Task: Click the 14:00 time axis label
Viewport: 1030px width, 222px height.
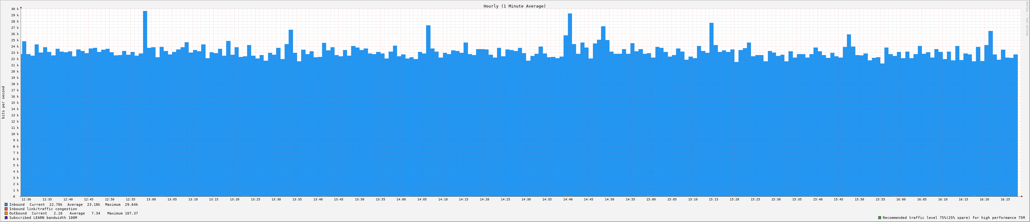Action: pyautogui.click(x=401, y=199)
